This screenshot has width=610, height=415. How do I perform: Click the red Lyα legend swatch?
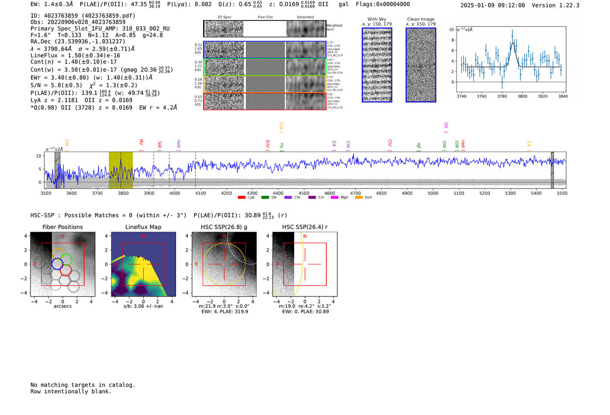click(241, 198)
